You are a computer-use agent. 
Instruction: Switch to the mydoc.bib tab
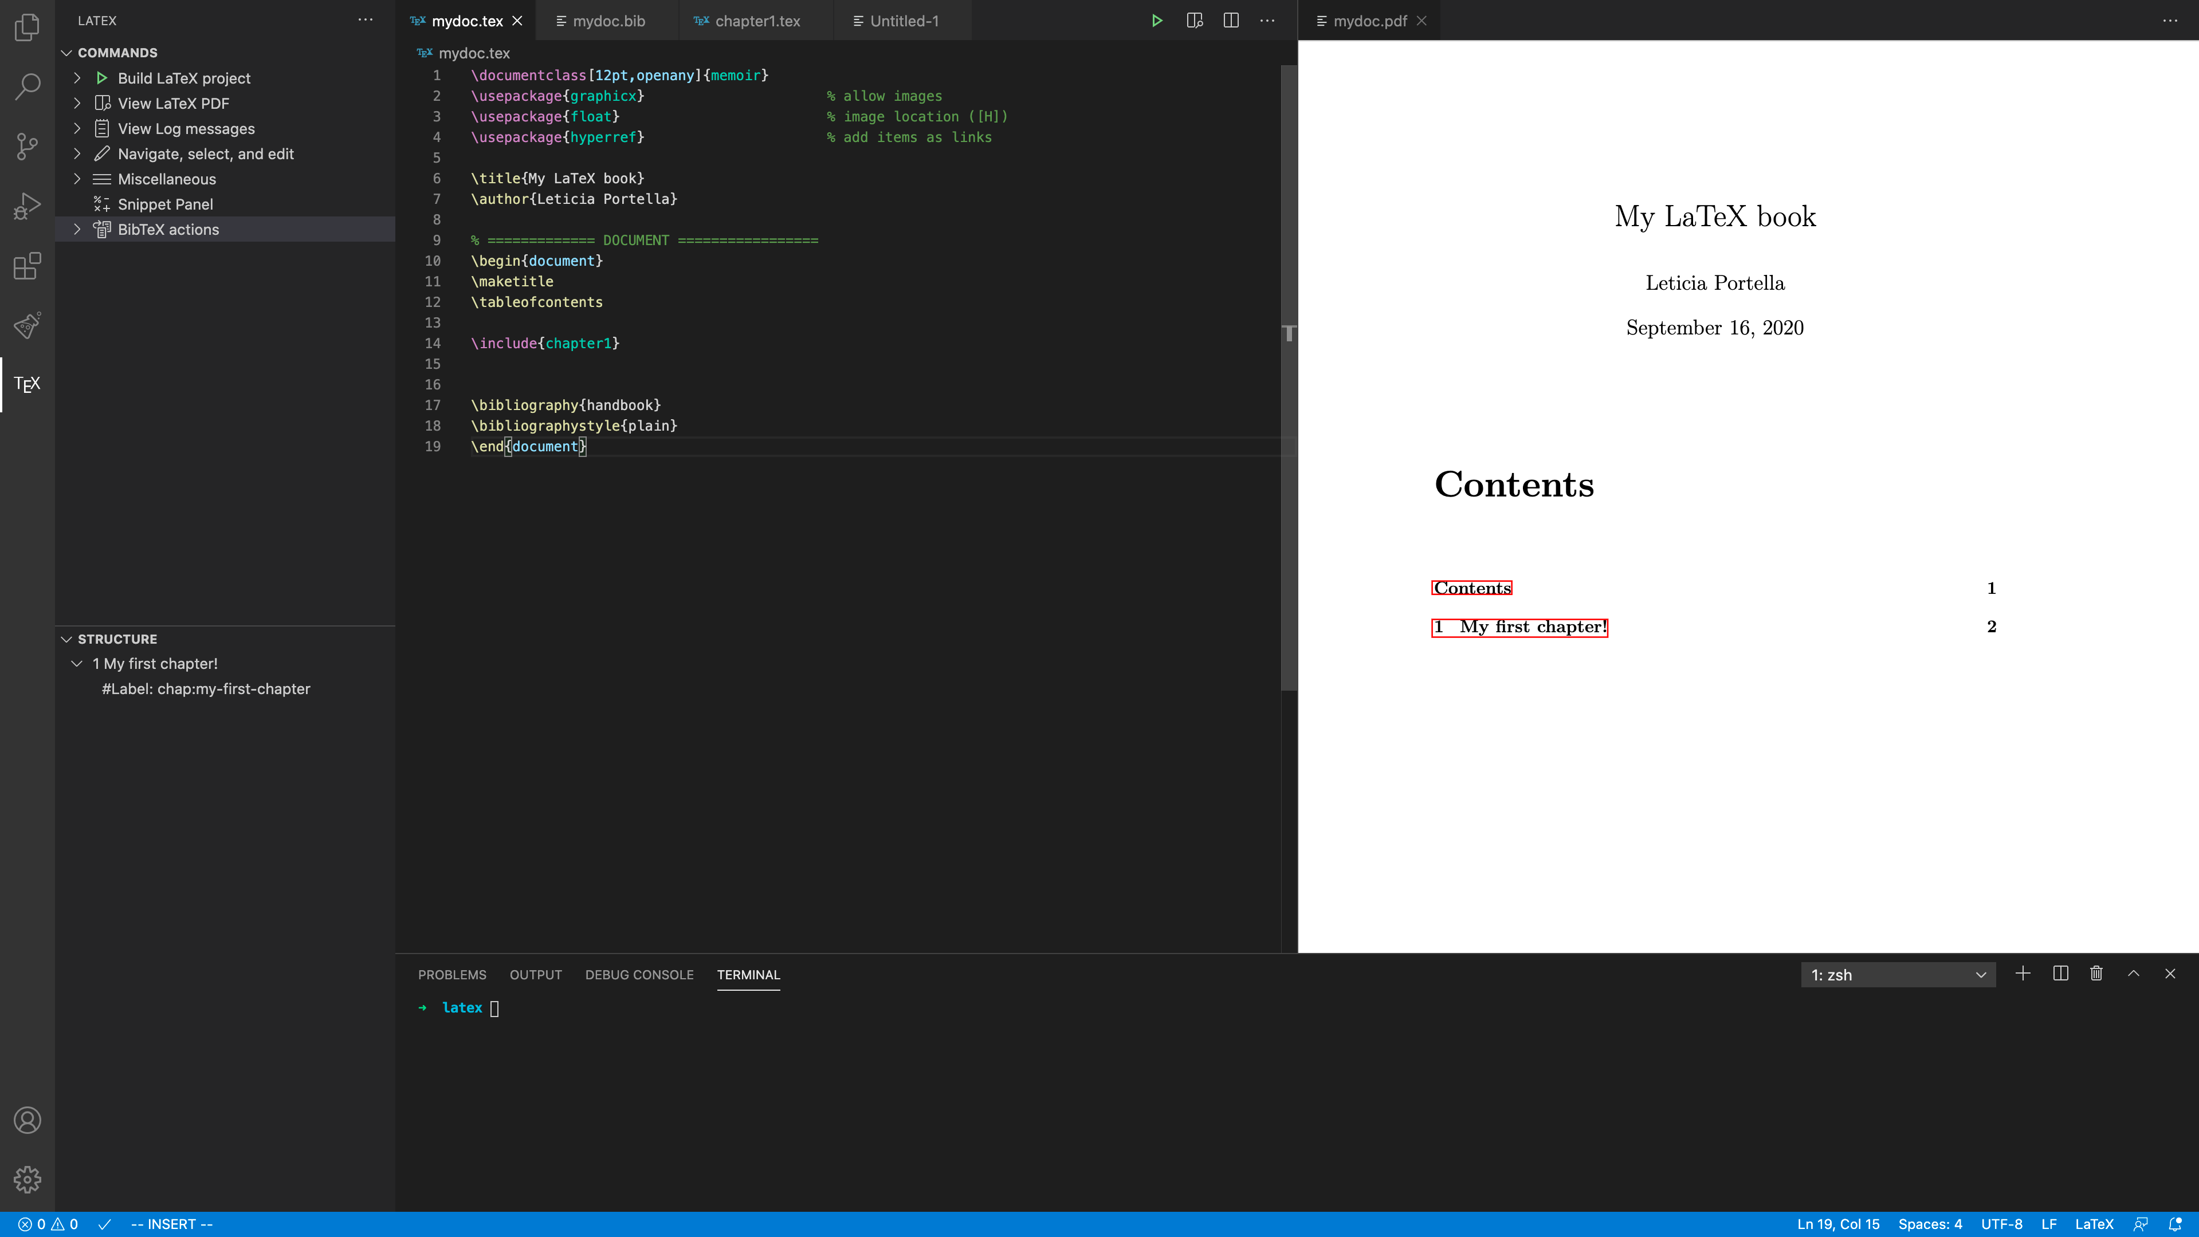pyautogui.click(x=608, y=21)
